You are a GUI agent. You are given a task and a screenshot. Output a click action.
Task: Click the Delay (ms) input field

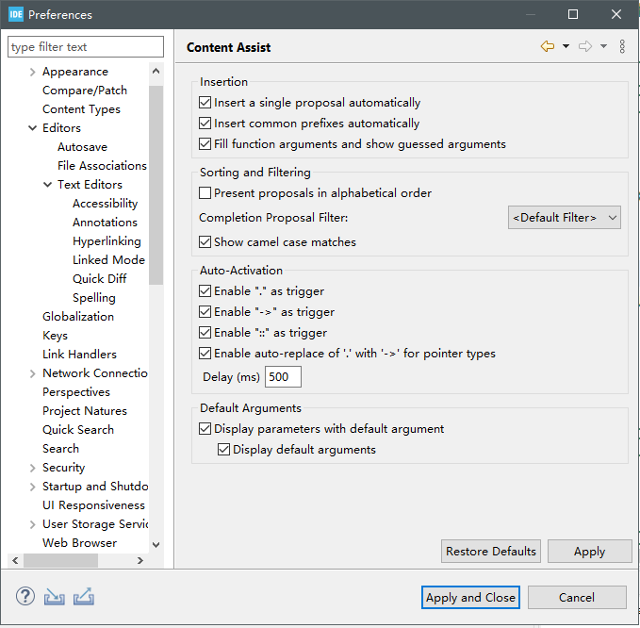[283, 376]
